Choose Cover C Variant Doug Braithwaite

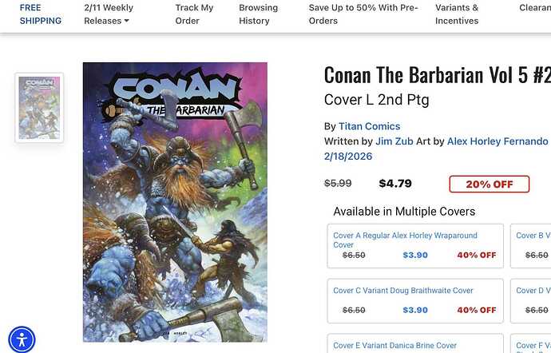pos(415,300)
